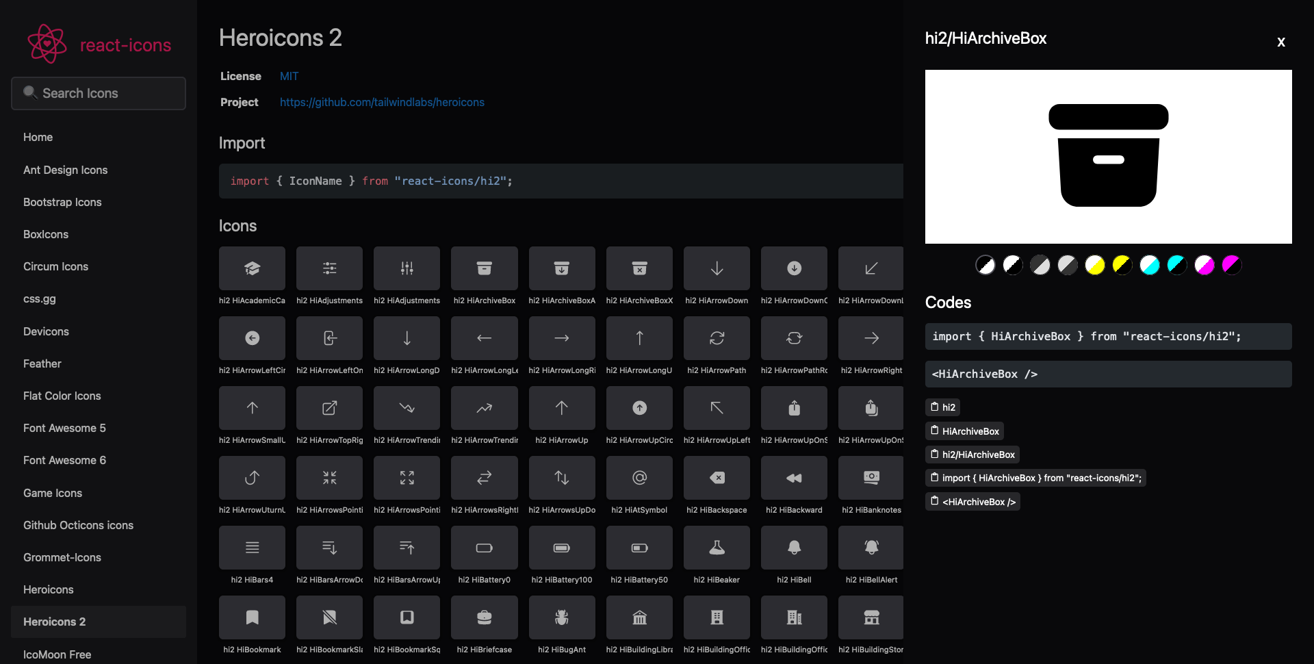Copy the HiArchiveBox JSX snippet
Screen dimensions: 1314x664
point(972,501)
